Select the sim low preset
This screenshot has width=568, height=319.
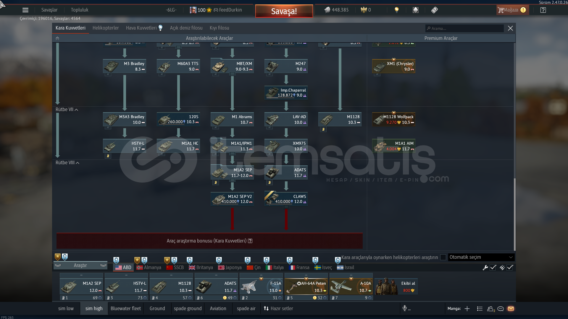[66, 309]
